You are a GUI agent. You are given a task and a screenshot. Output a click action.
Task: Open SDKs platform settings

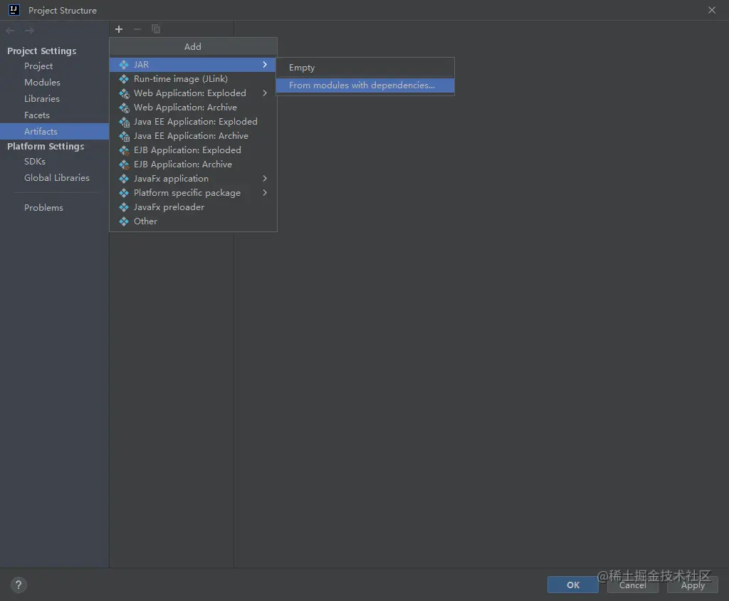coord(54,162)
